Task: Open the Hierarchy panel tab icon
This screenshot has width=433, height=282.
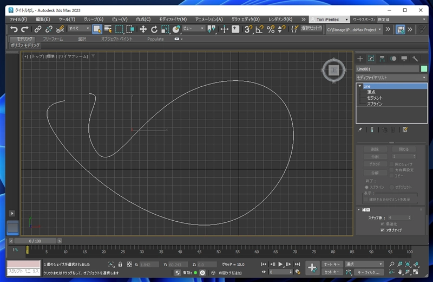Action: (x=382, y=59)
